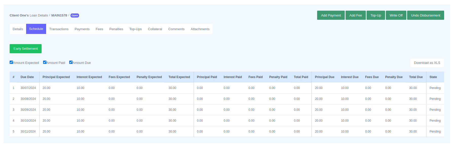The image size is (453, 147).
Task: Switch to the Details tab
Action: 18,29
